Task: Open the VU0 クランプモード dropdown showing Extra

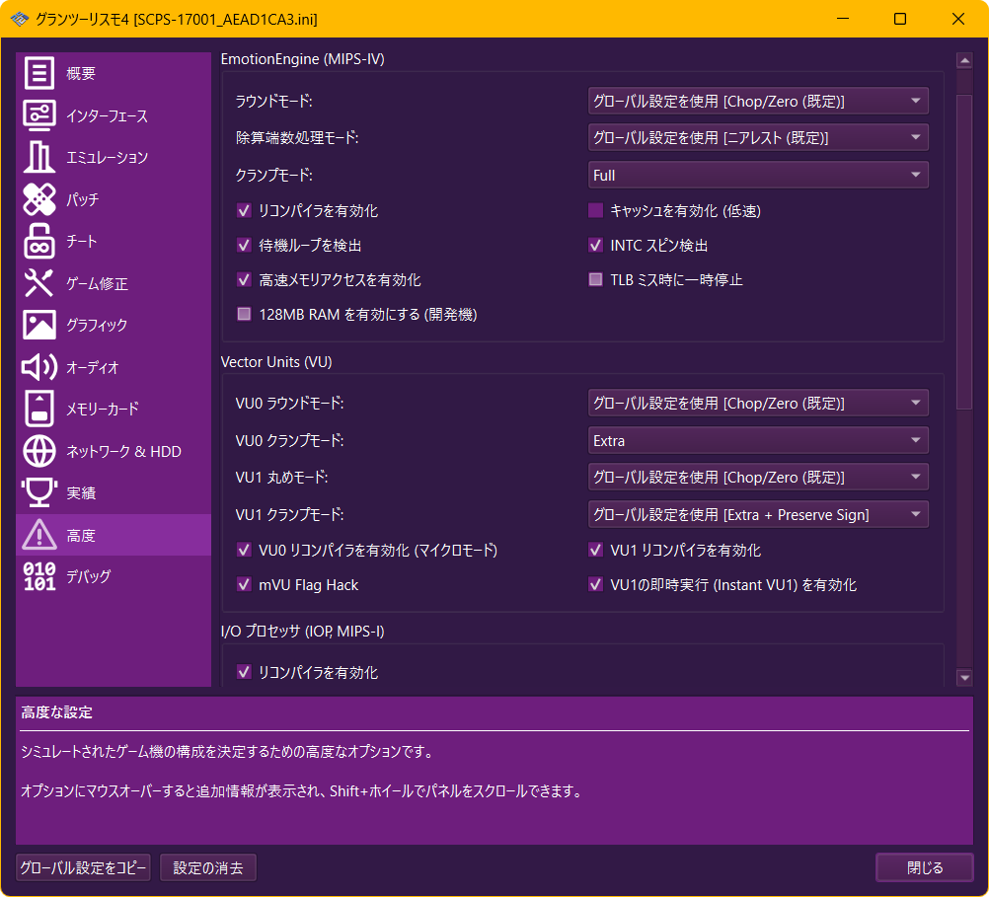Action: coord(758,440)
